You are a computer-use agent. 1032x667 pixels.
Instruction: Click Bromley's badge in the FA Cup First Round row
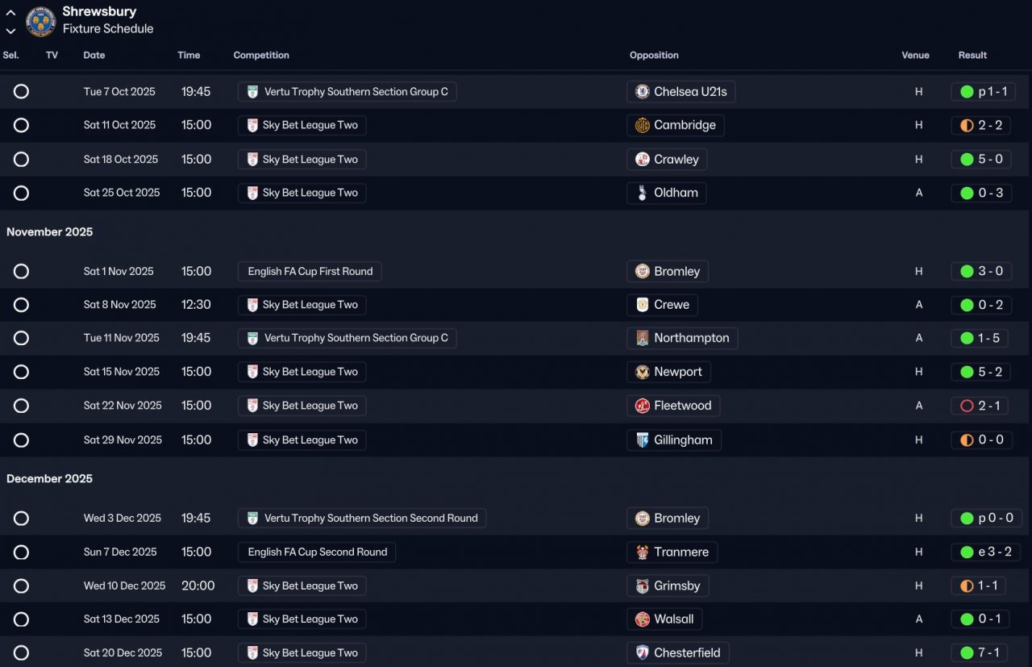pyautogui.click(x=643, y=272)
